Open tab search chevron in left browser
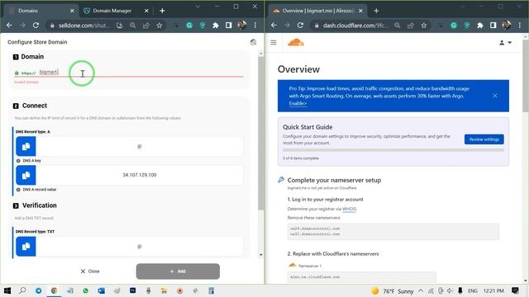The height and width of the screenshot is (297, 529). click(x=198, y=7)
